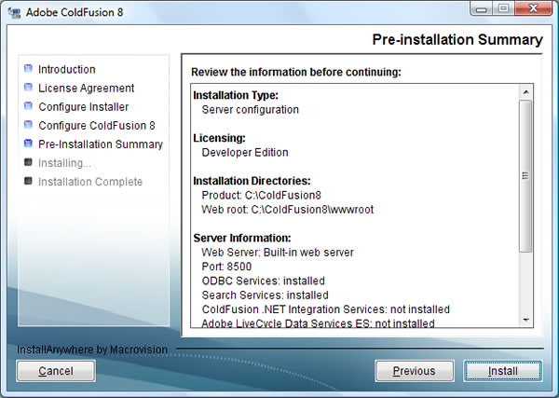Viewport: 559px width, 398px height.
Task: Click the 'Web root: C:\ColdFusion8\wwwroot' line
Action: pos(288,210)
